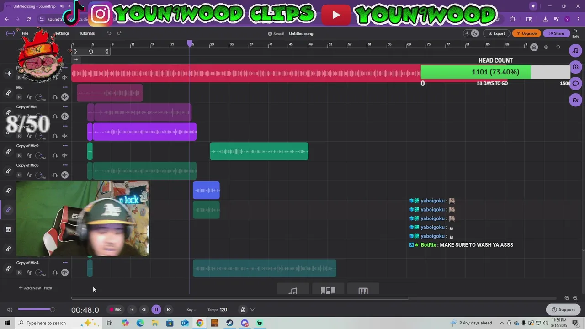Open Copy of Mic track options menu
The width and height of the screenshot is (585, 329).
click(65, 107)
